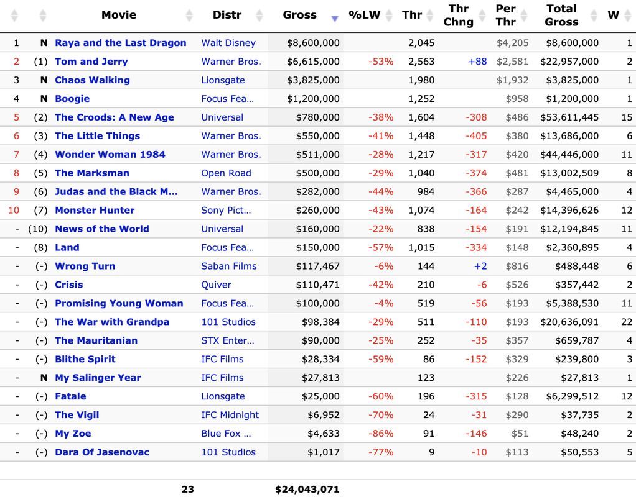The height and width of the screenshot is (497, 636).
Task: Open the Chaos Walking movie link
Action: pos(93,80)
